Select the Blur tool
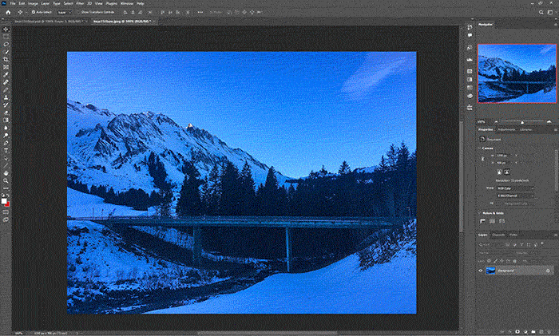The height and width of the screenshot is (336, 559). point(6,128)
